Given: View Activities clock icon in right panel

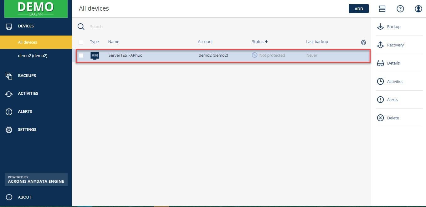Looking at the screenshot, I should point(380,81).
